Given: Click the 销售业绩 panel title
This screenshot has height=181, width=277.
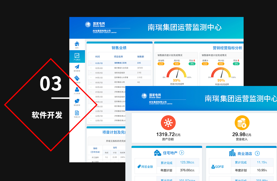Looking at the screenshot, I should coord(119,48).
